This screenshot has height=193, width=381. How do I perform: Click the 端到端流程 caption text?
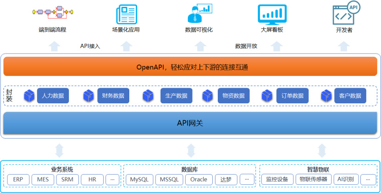click(52, 30)
